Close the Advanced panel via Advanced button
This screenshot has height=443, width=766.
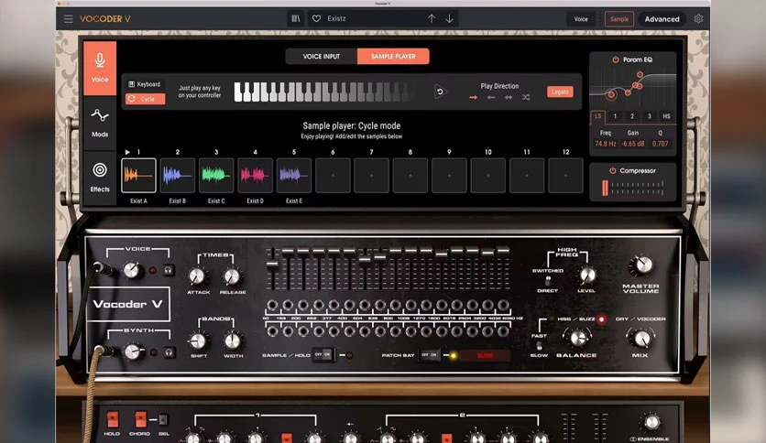(x=662, y=19)
